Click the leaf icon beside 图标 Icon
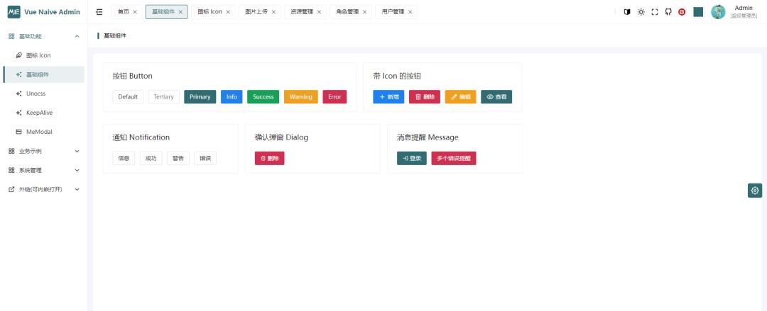The image size is (767, 311). click(18, 55)
